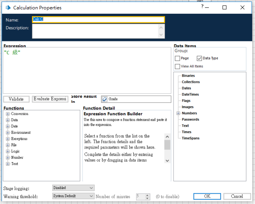This screenshot has height=204, width=255.
Task: Confirm with the OK button
Action: [x=207, y=196]
